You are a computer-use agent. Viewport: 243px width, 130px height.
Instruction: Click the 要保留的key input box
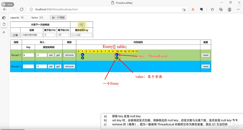[x=82, y=35]
